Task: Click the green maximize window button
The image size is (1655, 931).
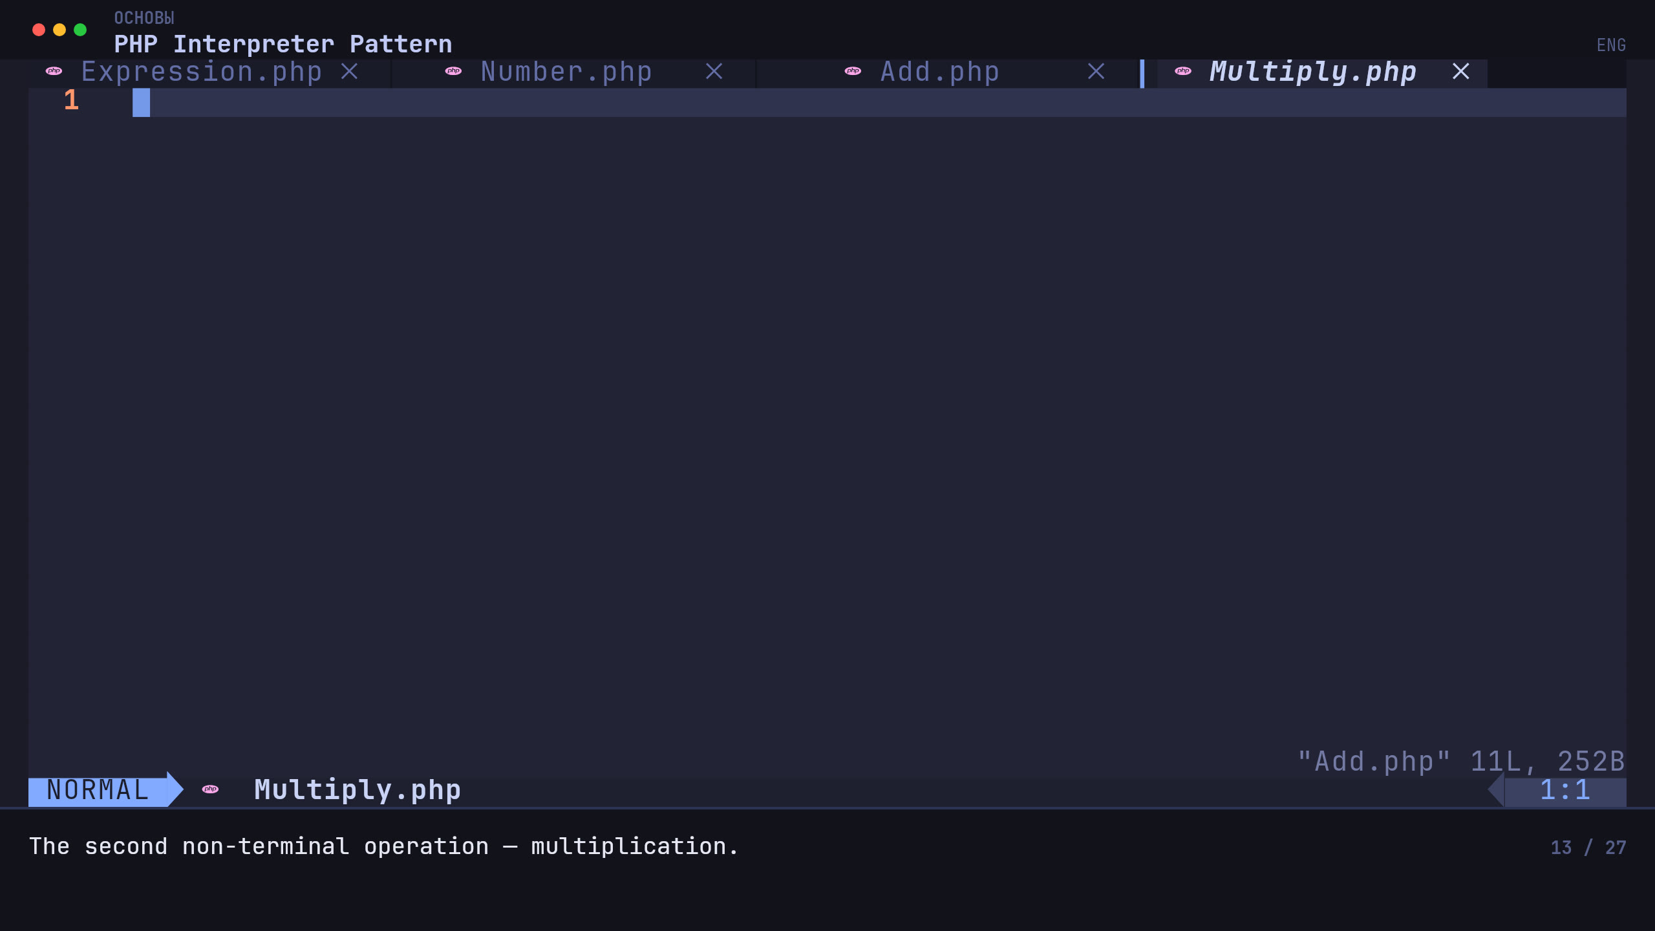Action: [x=80, y=30]
